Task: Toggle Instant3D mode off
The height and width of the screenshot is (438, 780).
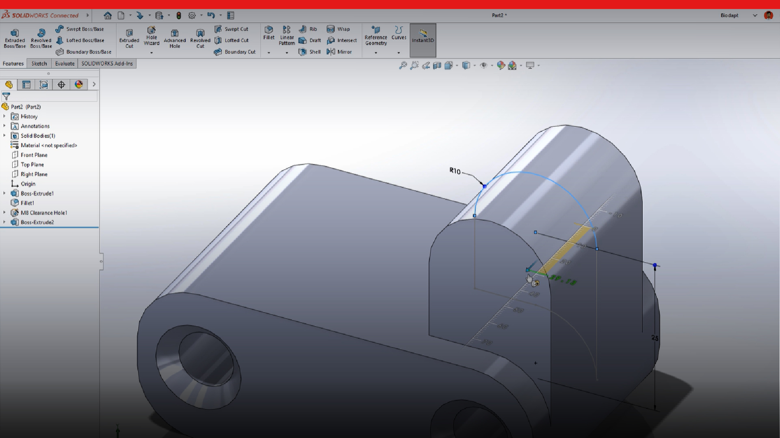Action: click(x=423, y=39)
